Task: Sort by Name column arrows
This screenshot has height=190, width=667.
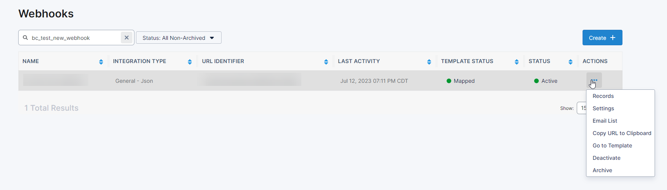Action: 101,62
